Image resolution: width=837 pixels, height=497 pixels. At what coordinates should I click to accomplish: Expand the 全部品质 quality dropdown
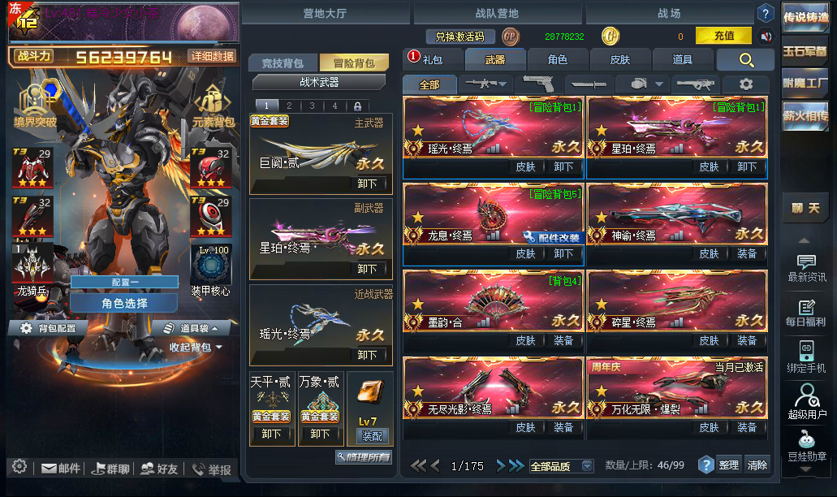[587, 466]
